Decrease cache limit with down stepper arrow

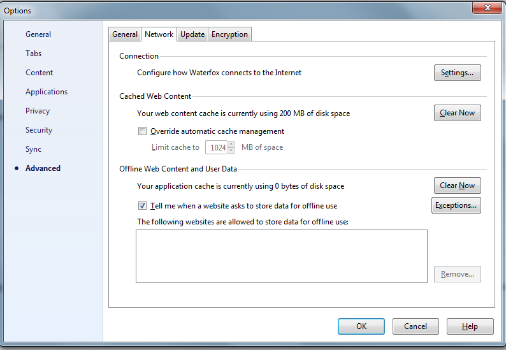click(x=231, y=150)
